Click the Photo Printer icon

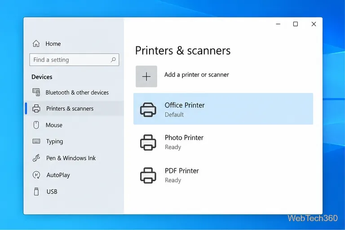148,142
